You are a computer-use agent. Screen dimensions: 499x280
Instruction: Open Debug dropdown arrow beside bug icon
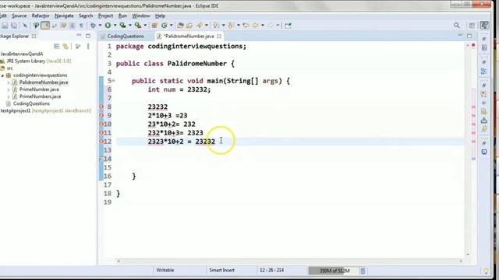100,26
